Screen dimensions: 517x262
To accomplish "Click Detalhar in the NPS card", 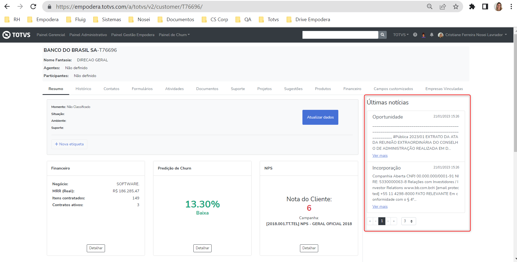I will coord(309,248).
